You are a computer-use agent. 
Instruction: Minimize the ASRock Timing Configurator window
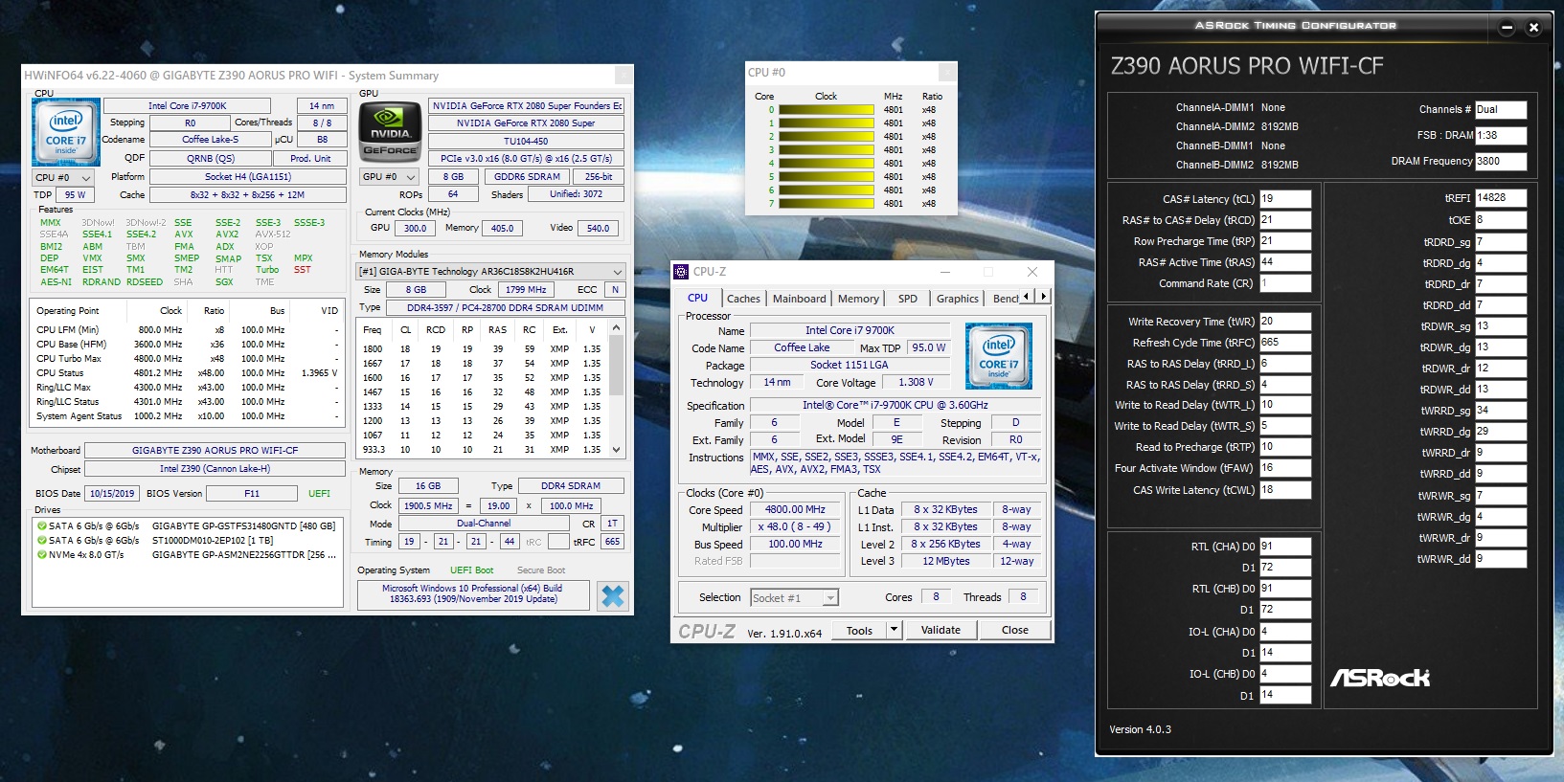[1507, 28]
